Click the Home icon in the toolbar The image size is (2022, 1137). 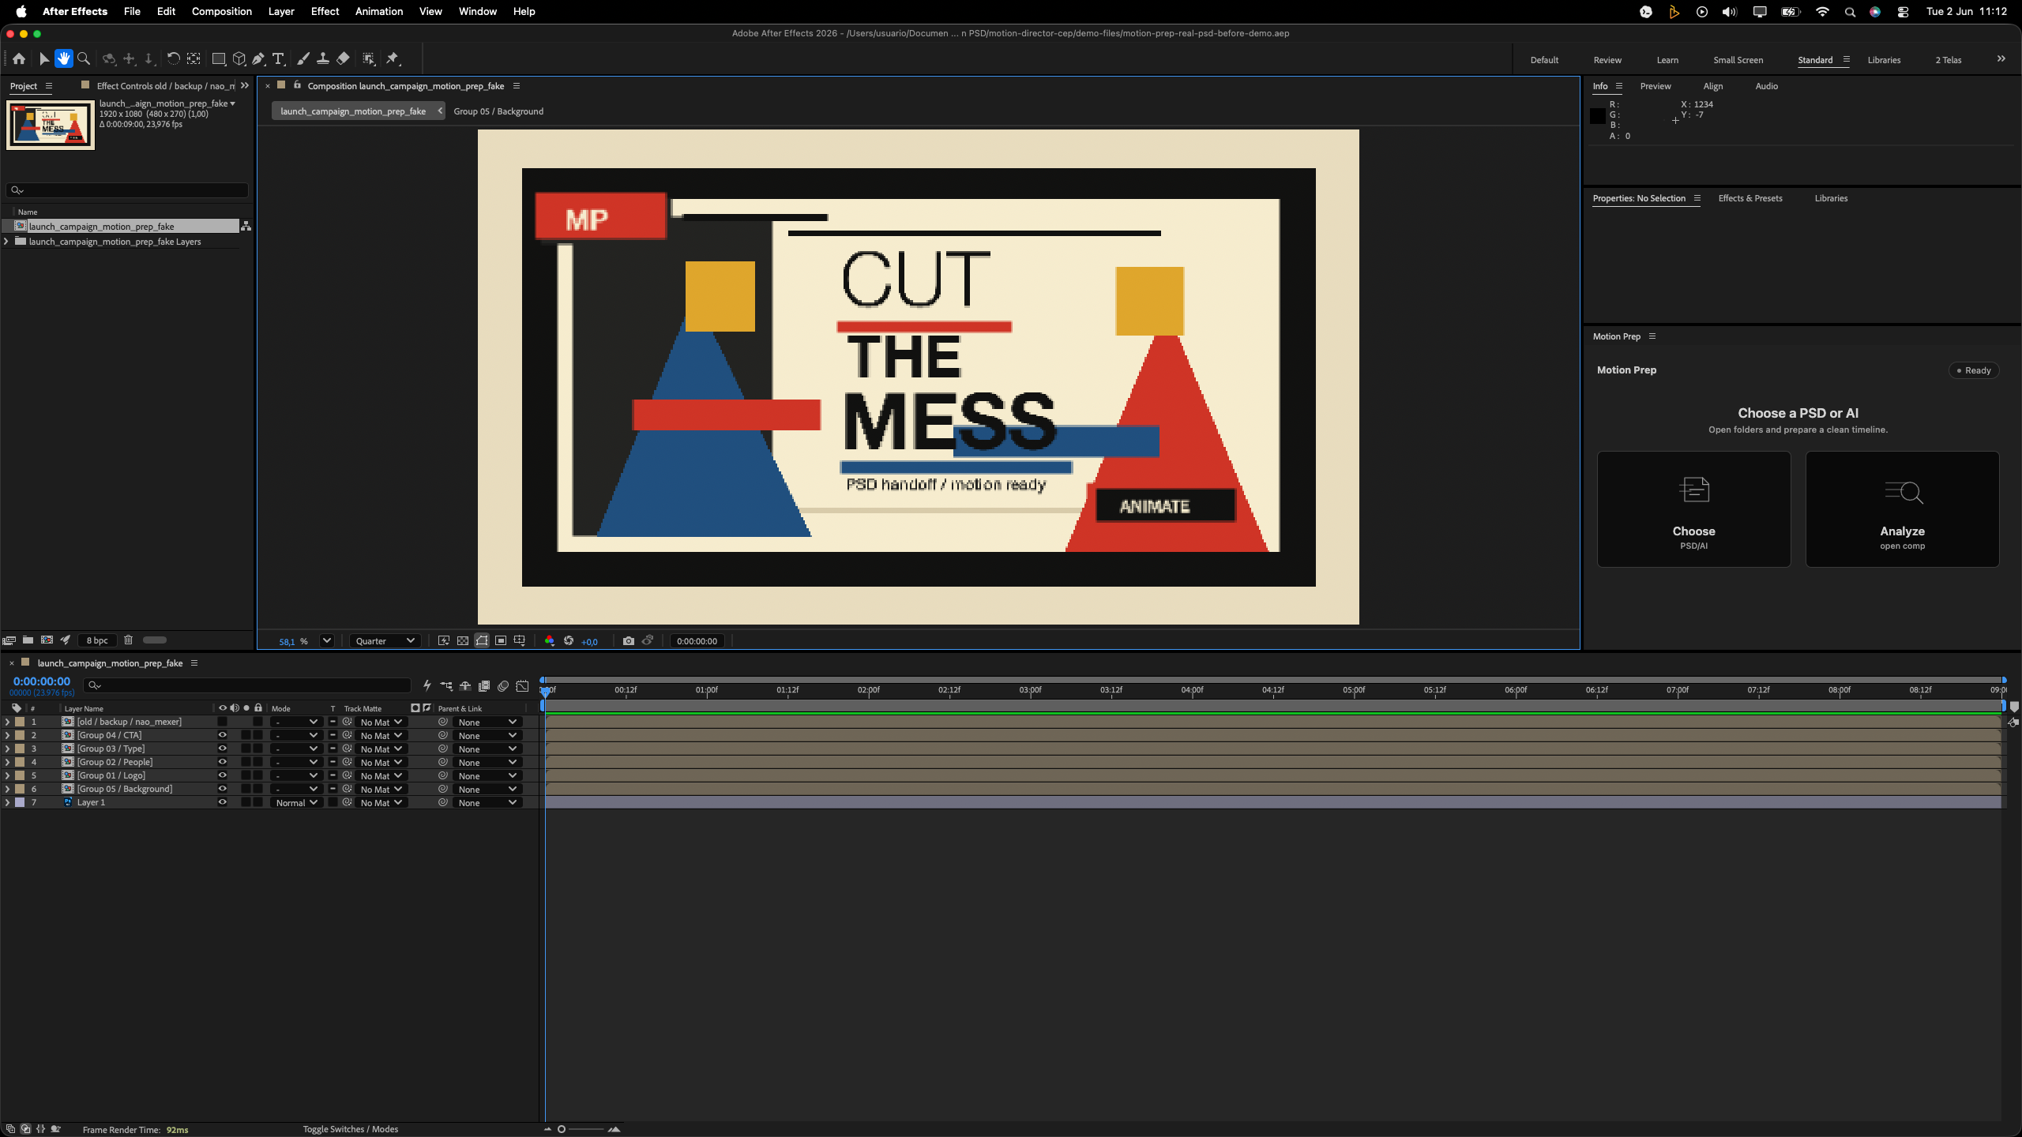click(x=19, y=58)
